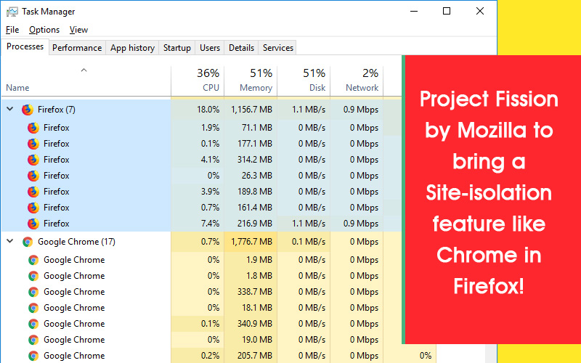Select the Google Chrome (17) group row
The height and width of the screenshot is (363, 581).
[202, 242]
